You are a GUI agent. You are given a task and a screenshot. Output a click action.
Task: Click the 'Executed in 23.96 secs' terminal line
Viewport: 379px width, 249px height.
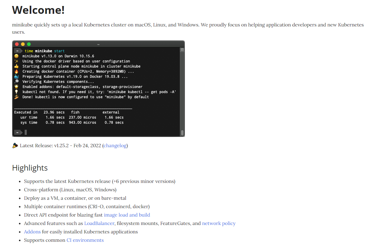[67, 112]
